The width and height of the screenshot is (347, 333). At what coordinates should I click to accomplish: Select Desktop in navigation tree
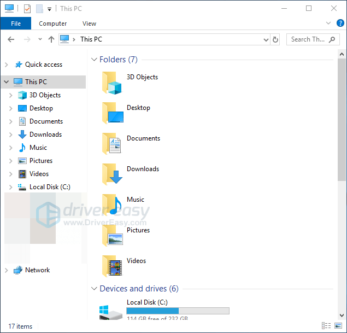click(41, 108)
